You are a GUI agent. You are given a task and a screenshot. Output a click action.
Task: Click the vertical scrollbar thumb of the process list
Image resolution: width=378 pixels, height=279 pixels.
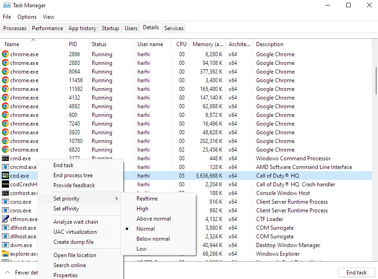coord(376,81)
